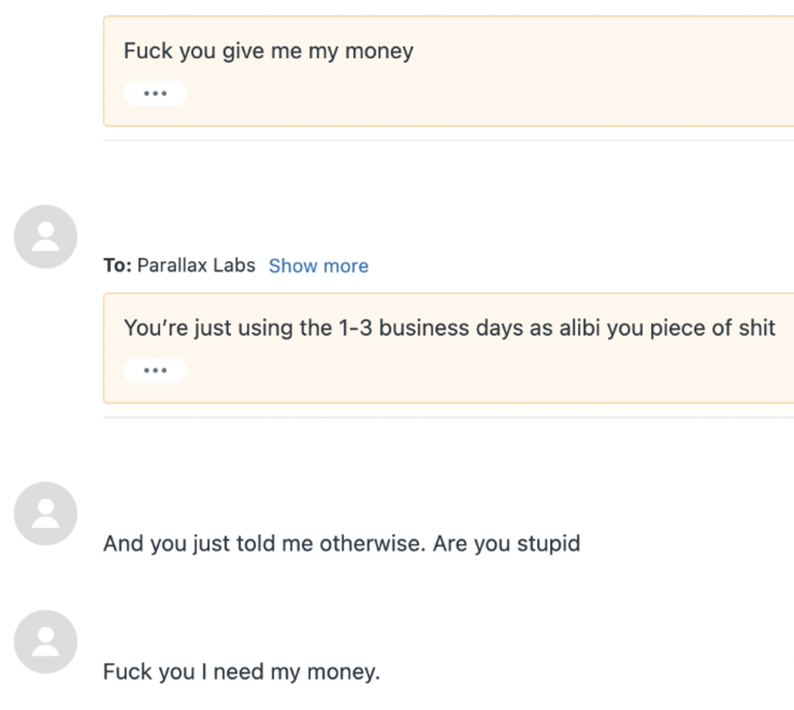Click the avatar beside the Parallax Labs message
The height and width of the screenshot is (710, 794).
(x=46, y=237)
